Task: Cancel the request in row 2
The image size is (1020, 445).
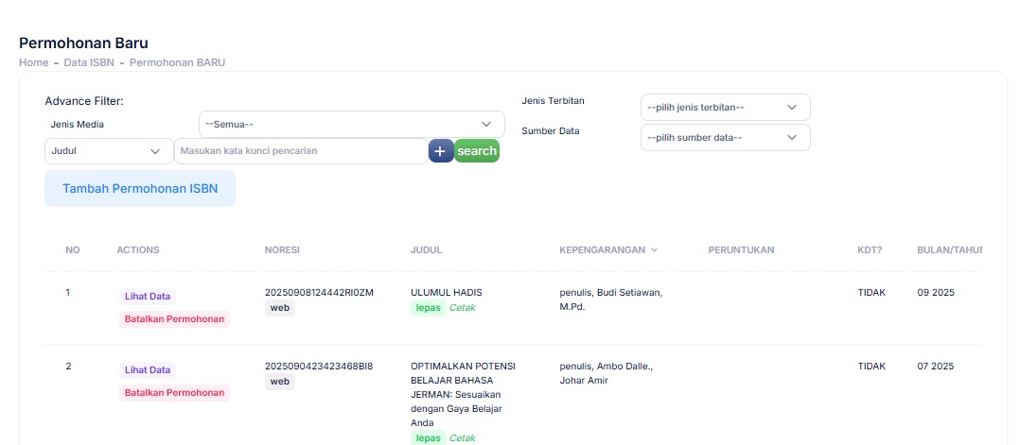Action: coord(174,393)
